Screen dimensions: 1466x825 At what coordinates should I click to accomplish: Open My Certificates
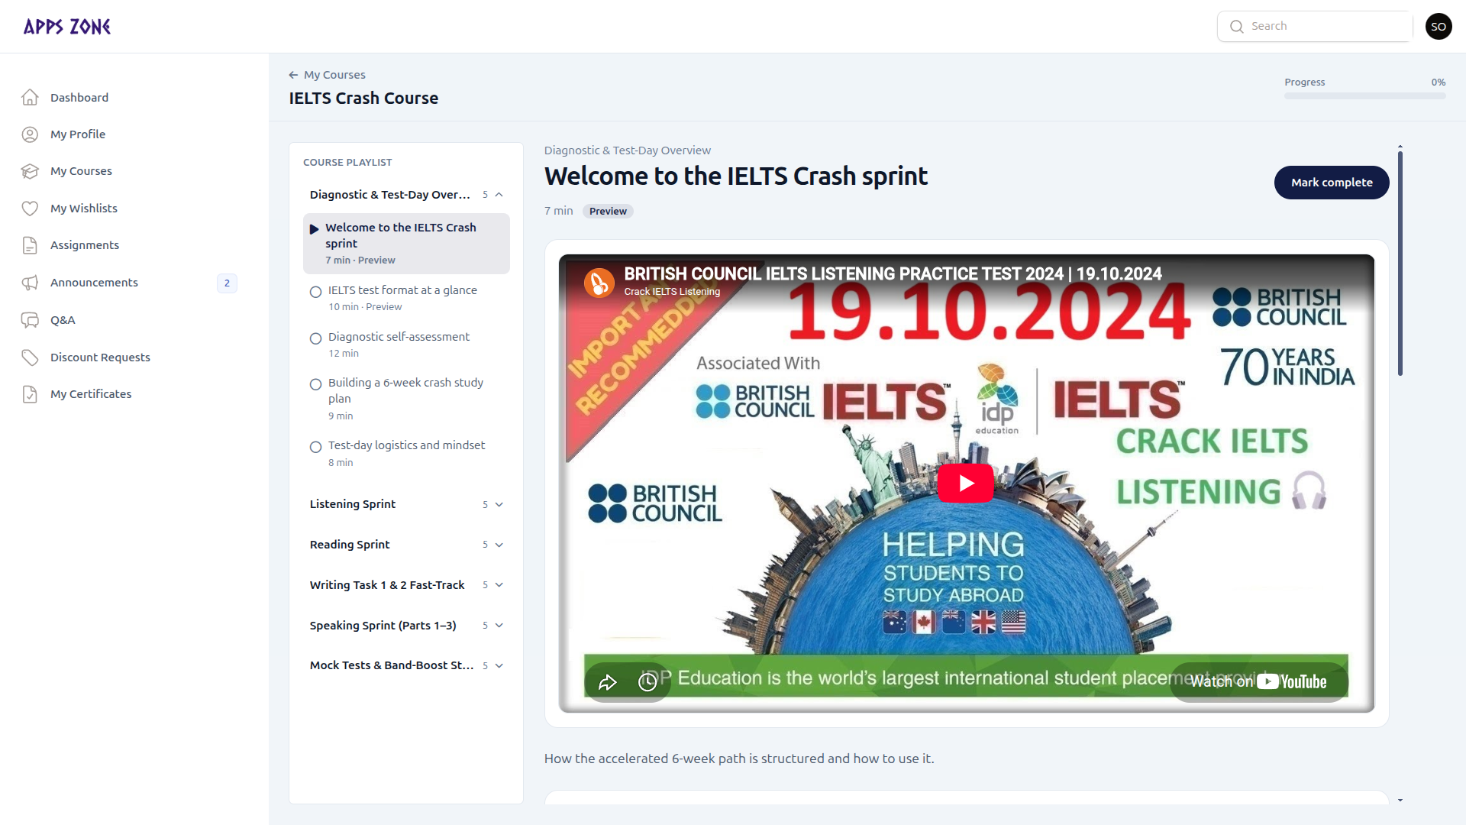(x=91, y=394)
